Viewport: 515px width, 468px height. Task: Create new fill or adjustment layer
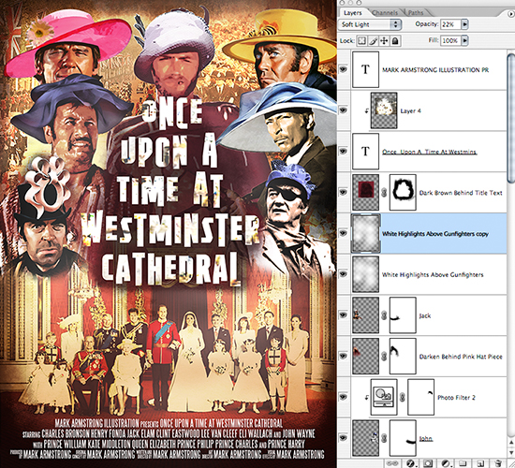coord(446,463)
